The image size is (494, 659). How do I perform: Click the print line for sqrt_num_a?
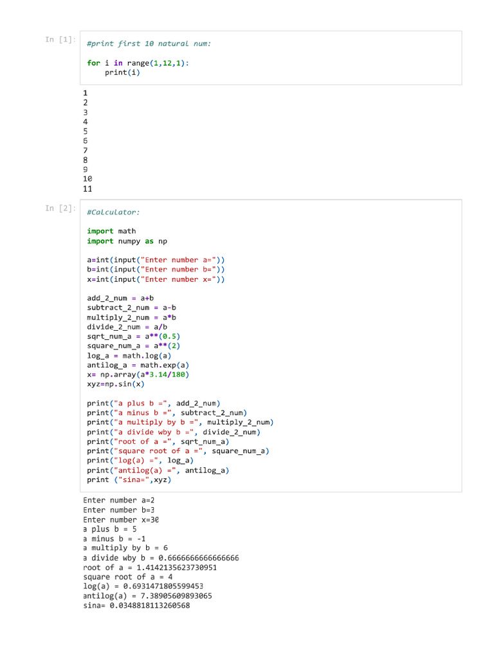pos(158,441)
